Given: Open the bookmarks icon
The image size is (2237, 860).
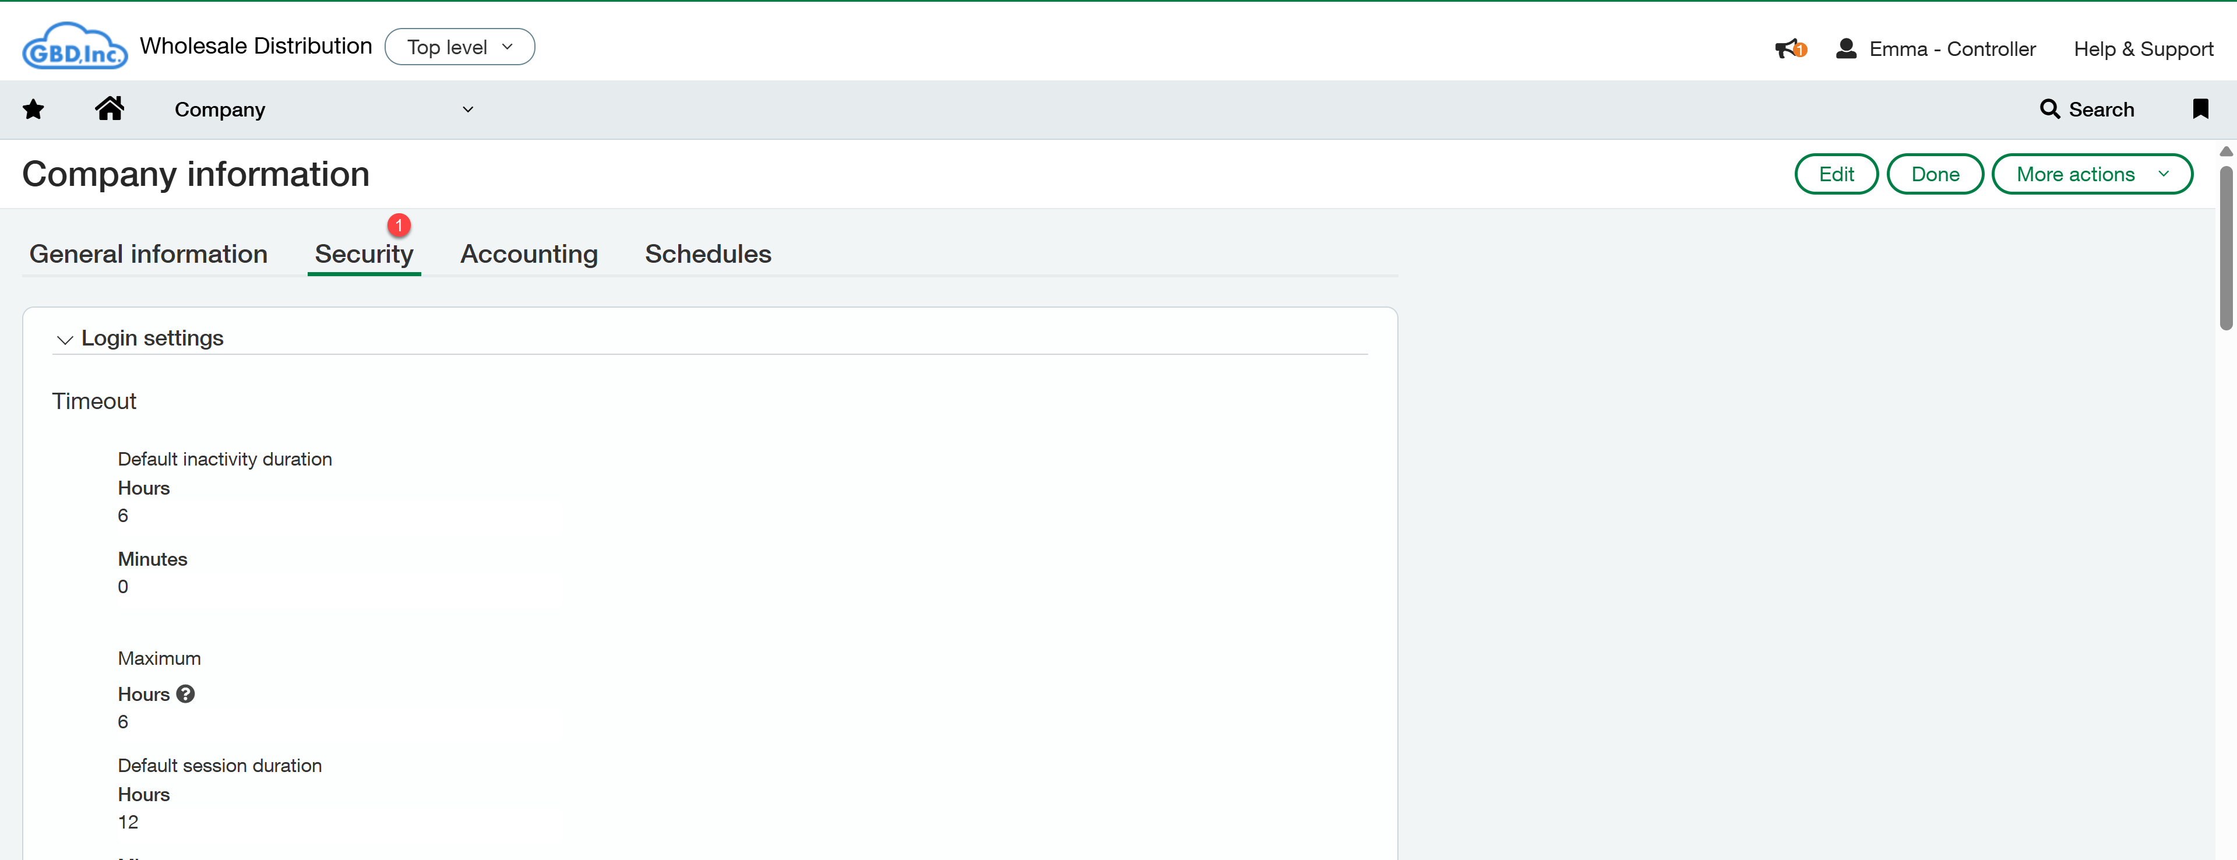Looking at the screenshot, I should click(2200, 110).
